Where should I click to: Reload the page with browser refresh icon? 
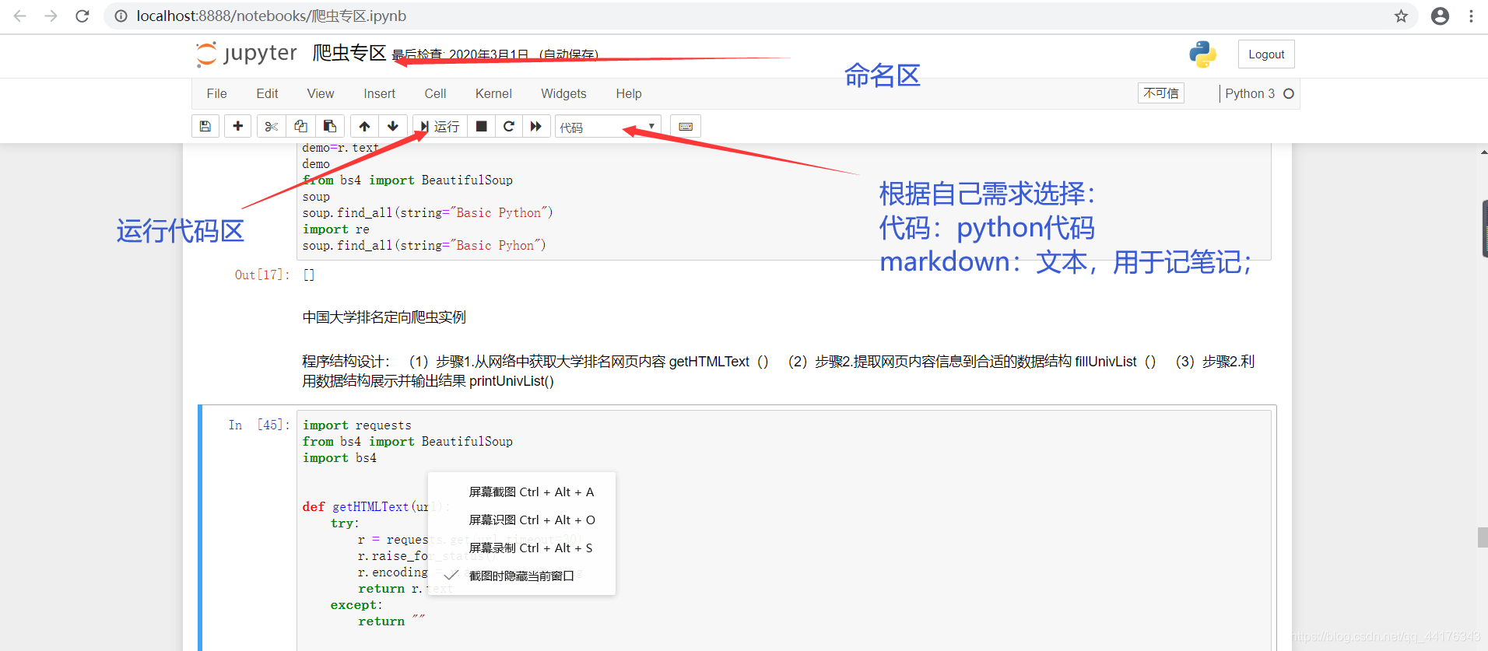pos(82,16)
